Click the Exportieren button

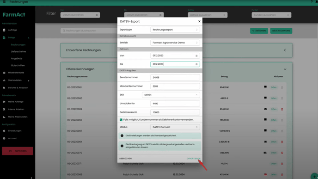click(x=193, y=159)
